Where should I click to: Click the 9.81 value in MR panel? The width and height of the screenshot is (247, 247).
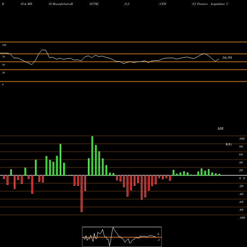229,144
